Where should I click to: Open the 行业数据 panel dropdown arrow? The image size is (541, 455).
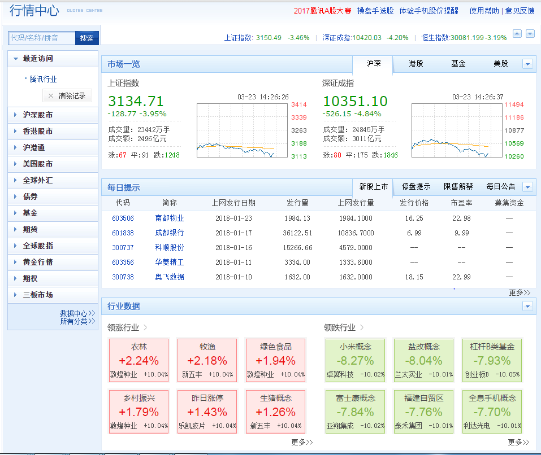coord(527,307)
